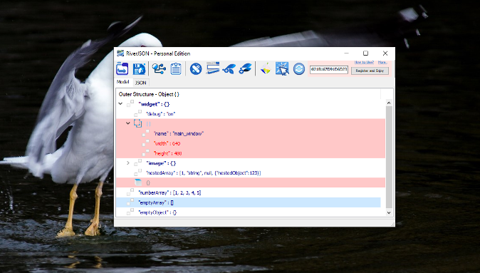Click the node icon beside "emptyArray"
The height and width of the screenshot is (273, 480).
[130, 202]
